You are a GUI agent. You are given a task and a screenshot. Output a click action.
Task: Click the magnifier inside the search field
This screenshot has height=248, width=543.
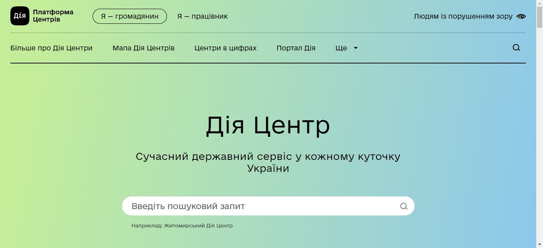404,206
